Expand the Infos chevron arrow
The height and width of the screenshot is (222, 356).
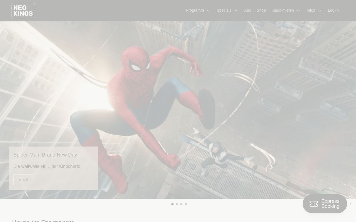pos(320,11)
